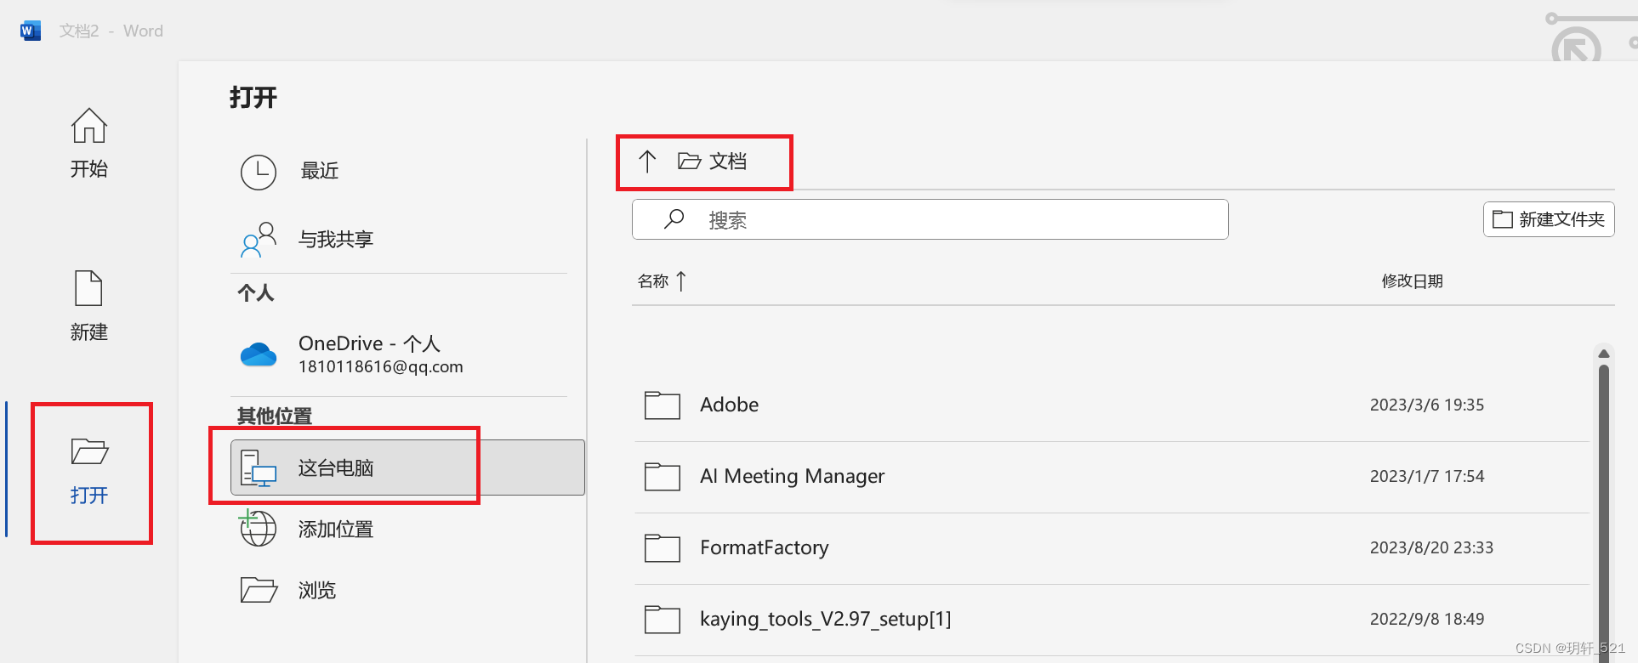The width and height of the screenshot is (1638, 663).
Task: Click the clock icon next to 最近
Action: [x=259, y=172]
